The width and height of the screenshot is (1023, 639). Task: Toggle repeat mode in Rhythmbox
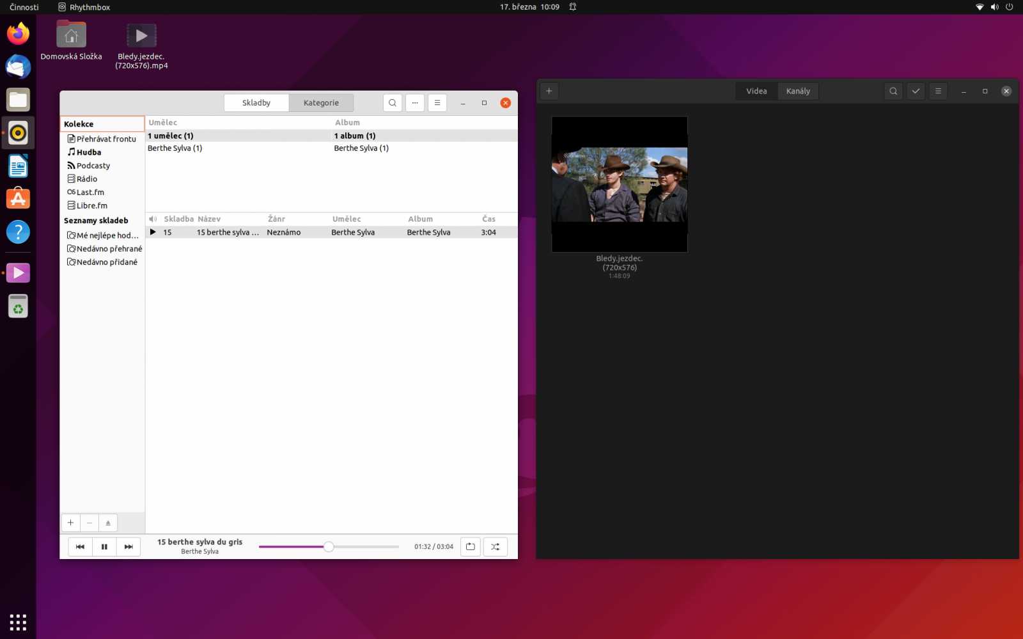pos(471,547)
